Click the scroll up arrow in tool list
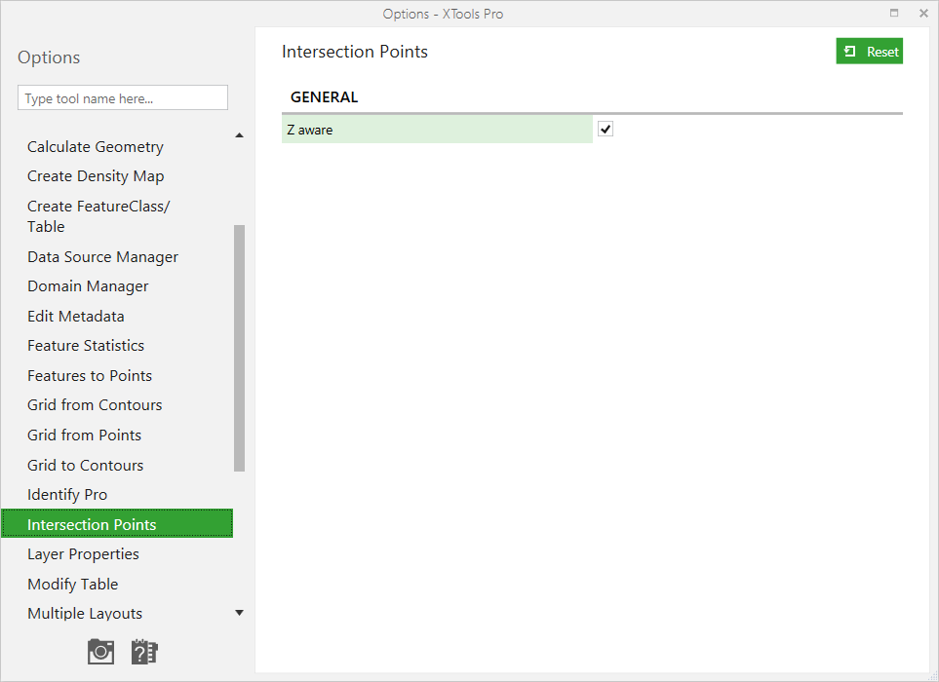 coord(240,135)
